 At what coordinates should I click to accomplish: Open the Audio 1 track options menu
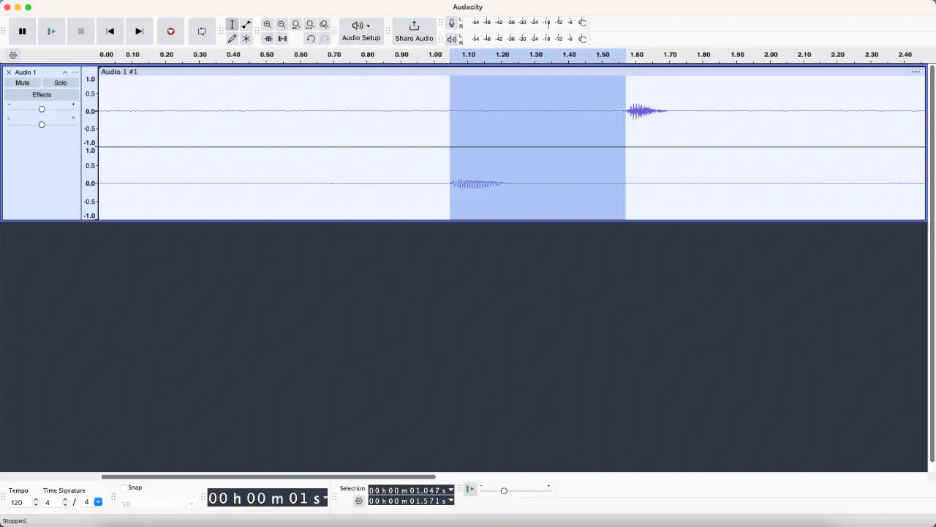pyautogui.click(x=75, y=72)
